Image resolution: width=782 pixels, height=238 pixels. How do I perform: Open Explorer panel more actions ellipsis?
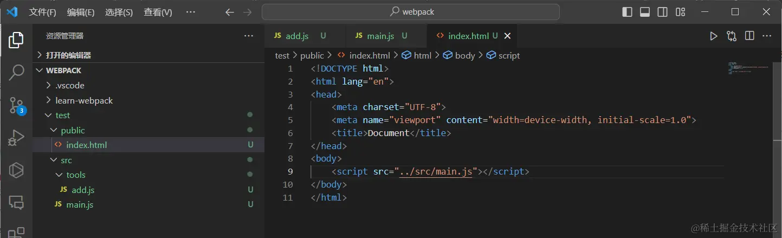point(249,36)
